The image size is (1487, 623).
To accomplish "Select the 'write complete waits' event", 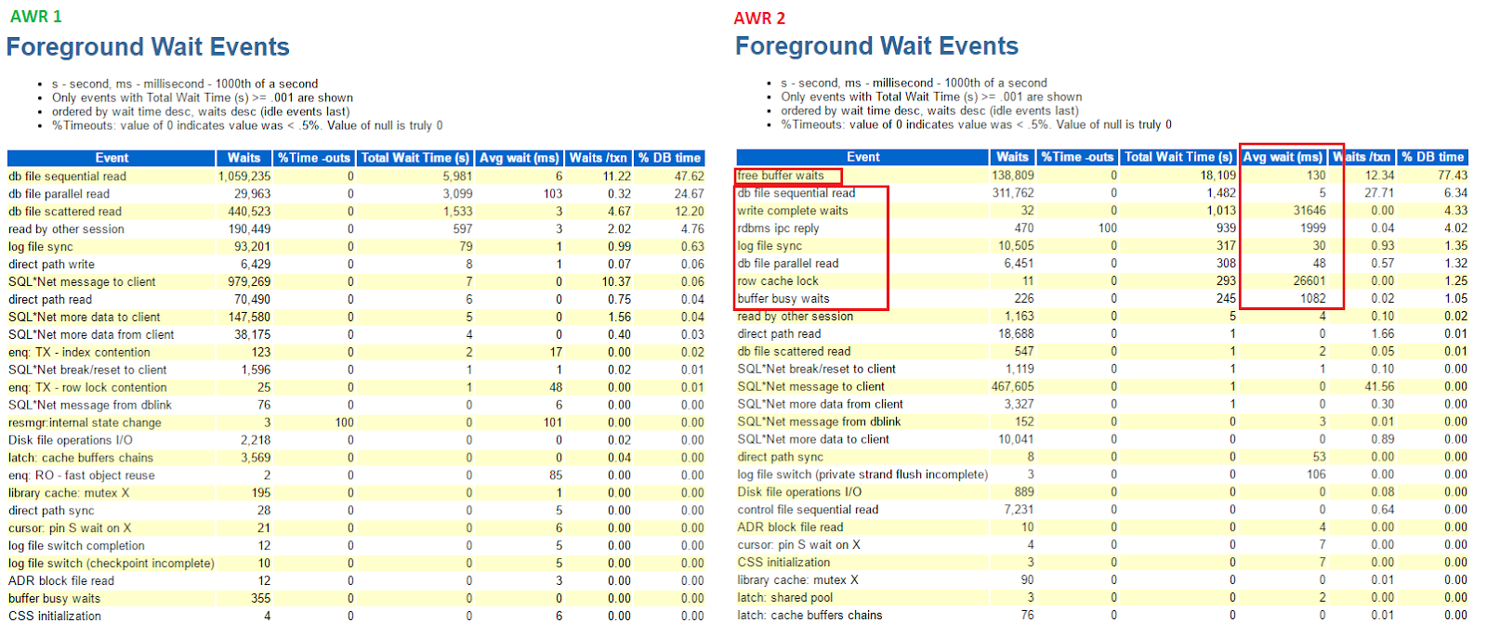I will point(793,211).
